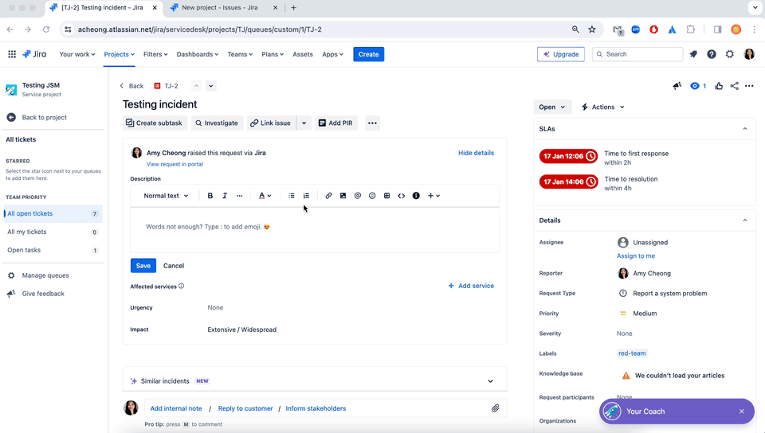Click Add PIR button
This screenshot has height=433, width=765.
(335, 123)
